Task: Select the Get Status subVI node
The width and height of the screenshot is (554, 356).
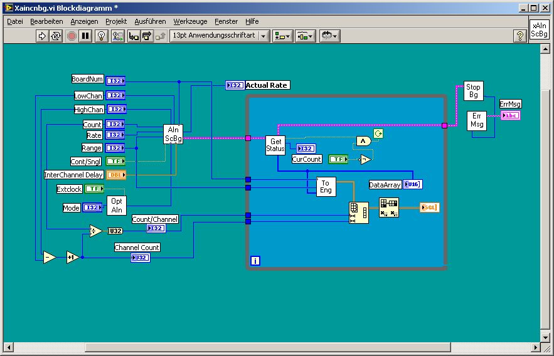Action: 275,145
